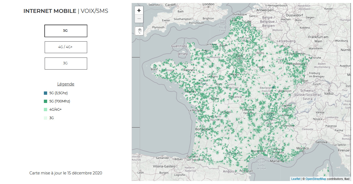
Task: Click the location pin geolocate icon
Action: pos(140,31)
